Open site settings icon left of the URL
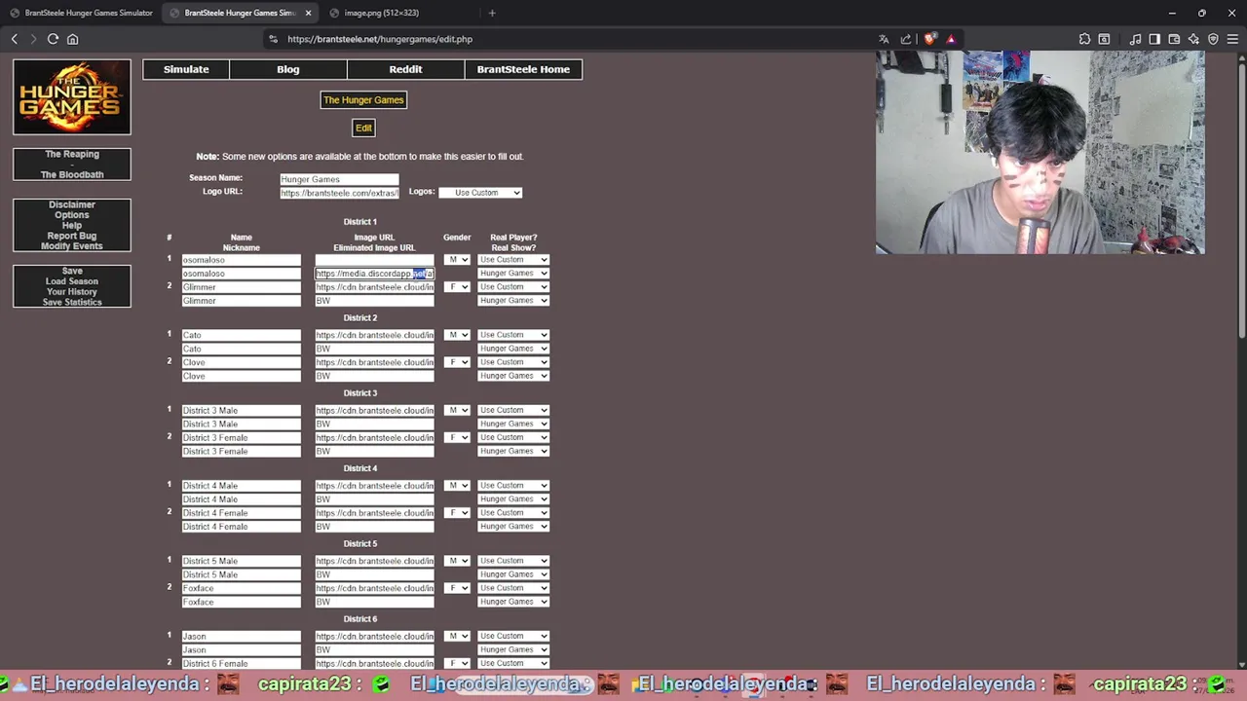This screenshot has width=1247, height=701. 273,39
